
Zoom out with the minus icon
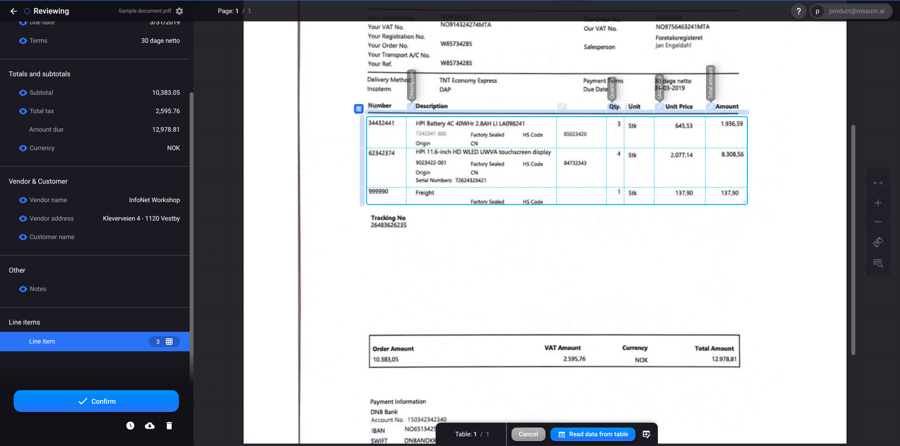(878, 222)
